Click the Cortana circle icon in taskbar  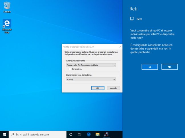(x=71, y=134)
